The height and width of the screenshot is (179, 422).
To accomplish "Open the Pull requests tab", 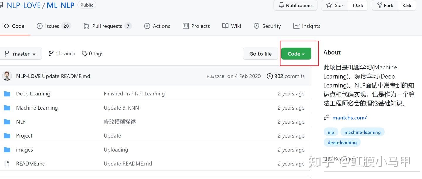I will pyautogui.click(x=107, y=26).
